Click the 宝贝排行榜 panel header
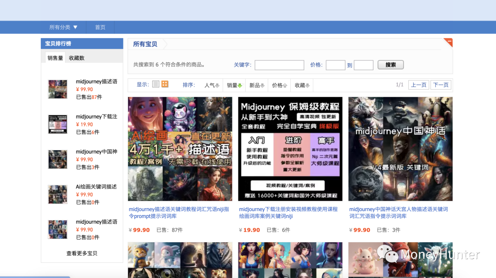Image resolution: width=496 pixels, height=278 pixels. click(x=82, y=44)
